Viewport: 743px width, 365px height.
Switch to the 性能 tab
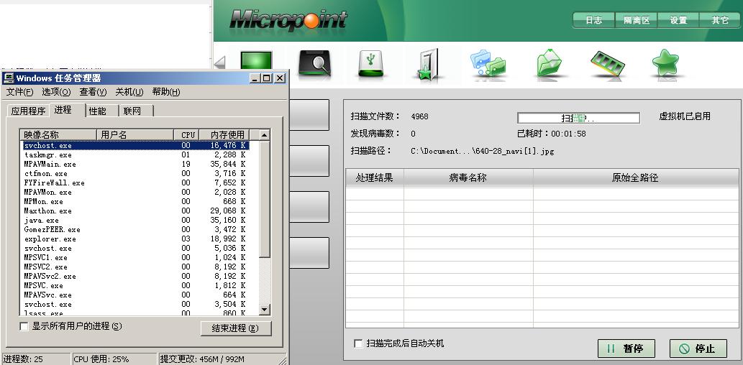(97, 111)
